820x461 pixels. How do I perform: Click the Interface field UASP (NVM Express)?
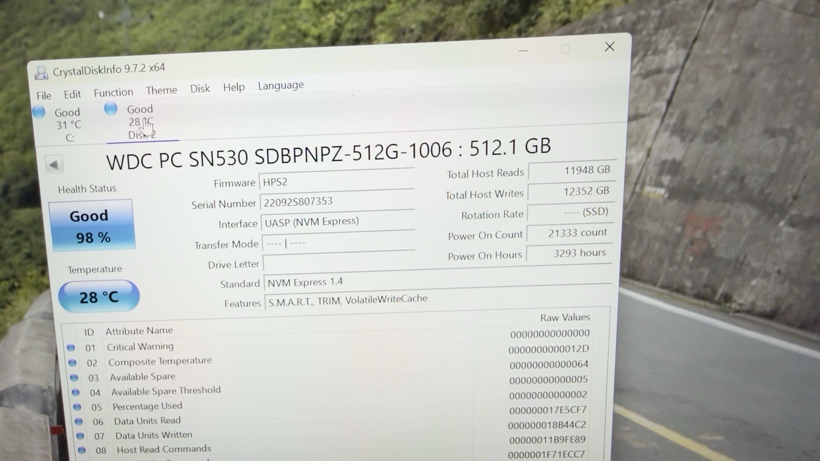click(338, 221)
